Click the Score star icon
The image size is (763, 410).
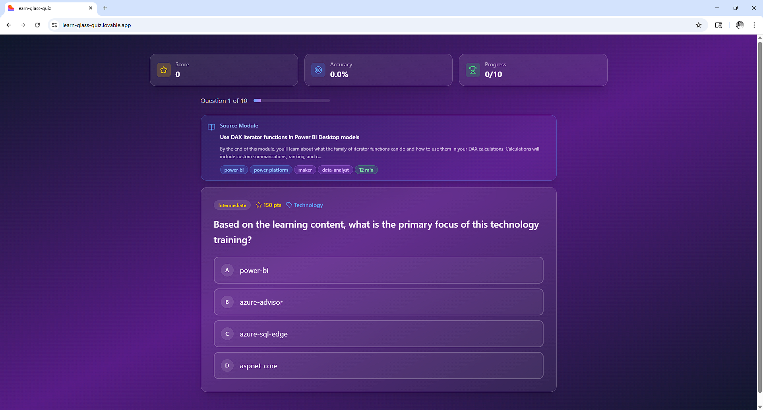[x=164, y=70]
